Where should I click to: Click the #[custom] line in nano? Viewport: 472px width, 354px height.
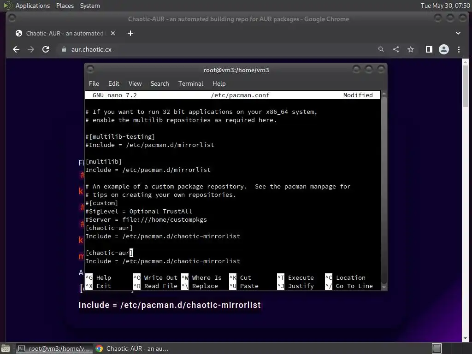point(102,203)
